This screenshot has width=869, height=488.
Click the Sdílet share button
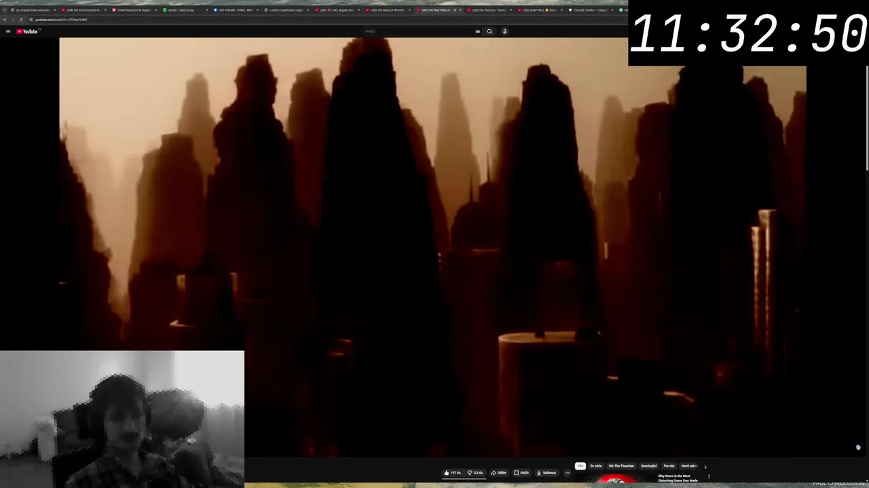click(x=499, y=472)
